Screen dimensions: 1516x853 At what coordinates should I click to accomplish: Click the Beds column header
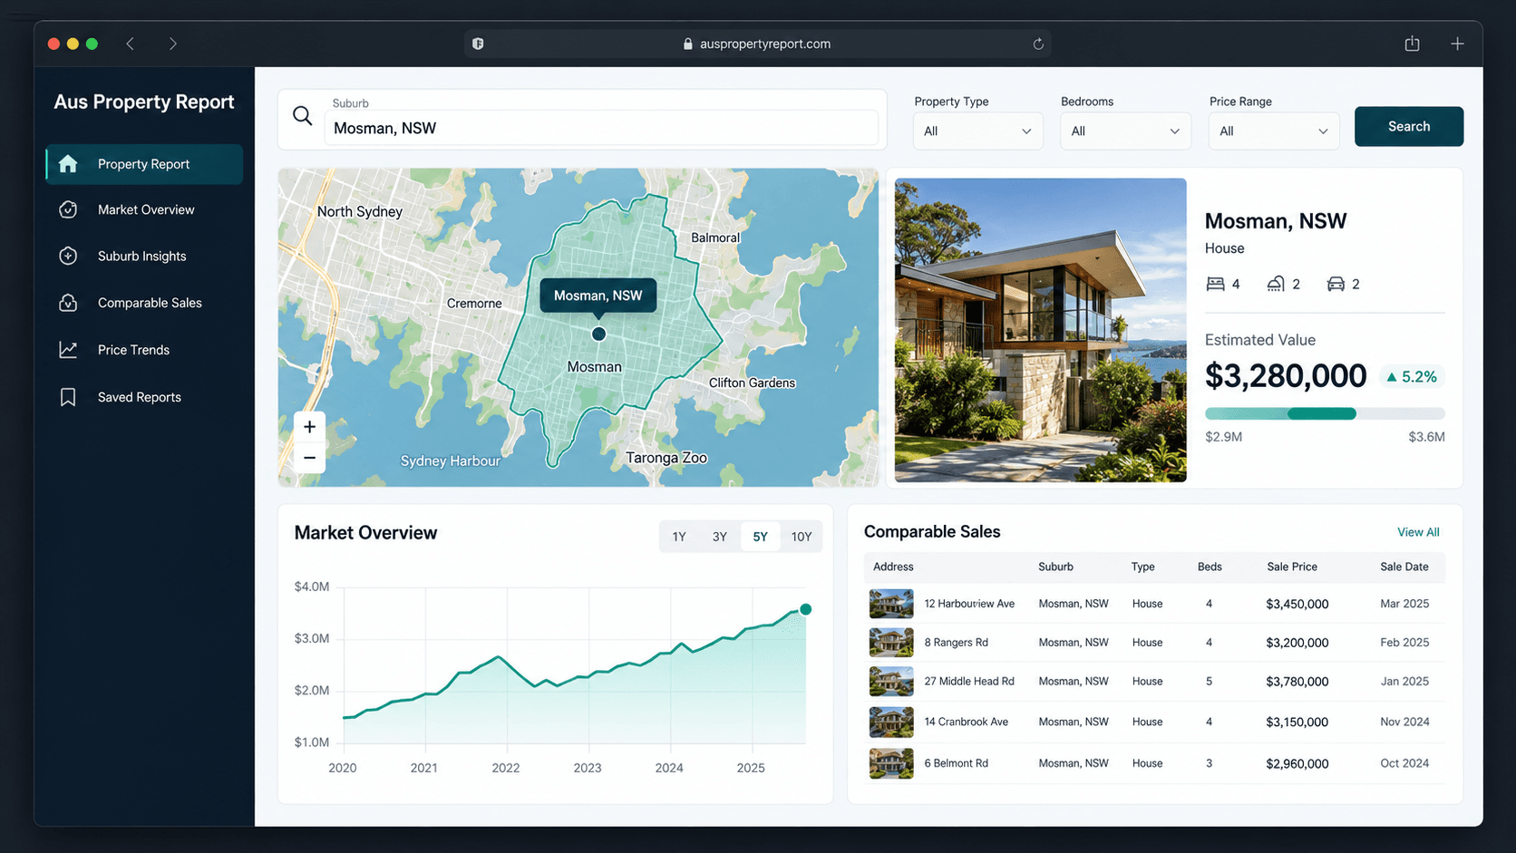[1210, 567]
